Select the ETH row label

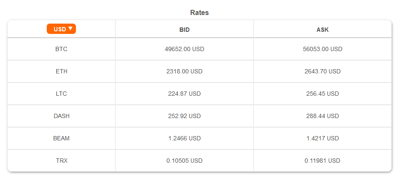pos(61,71)
